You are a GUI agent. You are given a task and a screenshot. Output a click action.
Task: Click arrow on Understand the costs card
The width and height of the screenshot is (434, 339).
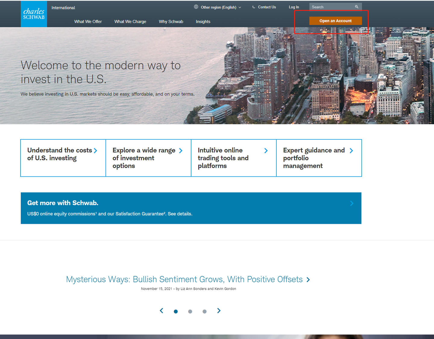[95, 150]
